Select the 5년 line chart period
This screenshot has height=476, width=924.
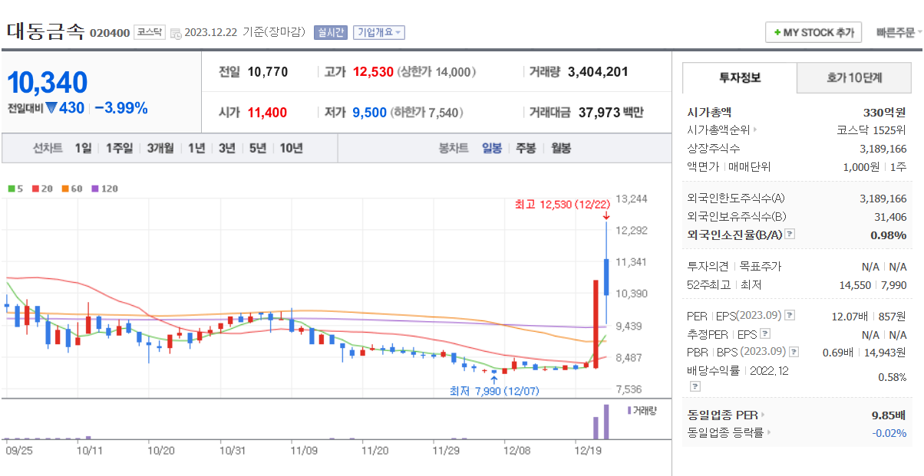257,148
